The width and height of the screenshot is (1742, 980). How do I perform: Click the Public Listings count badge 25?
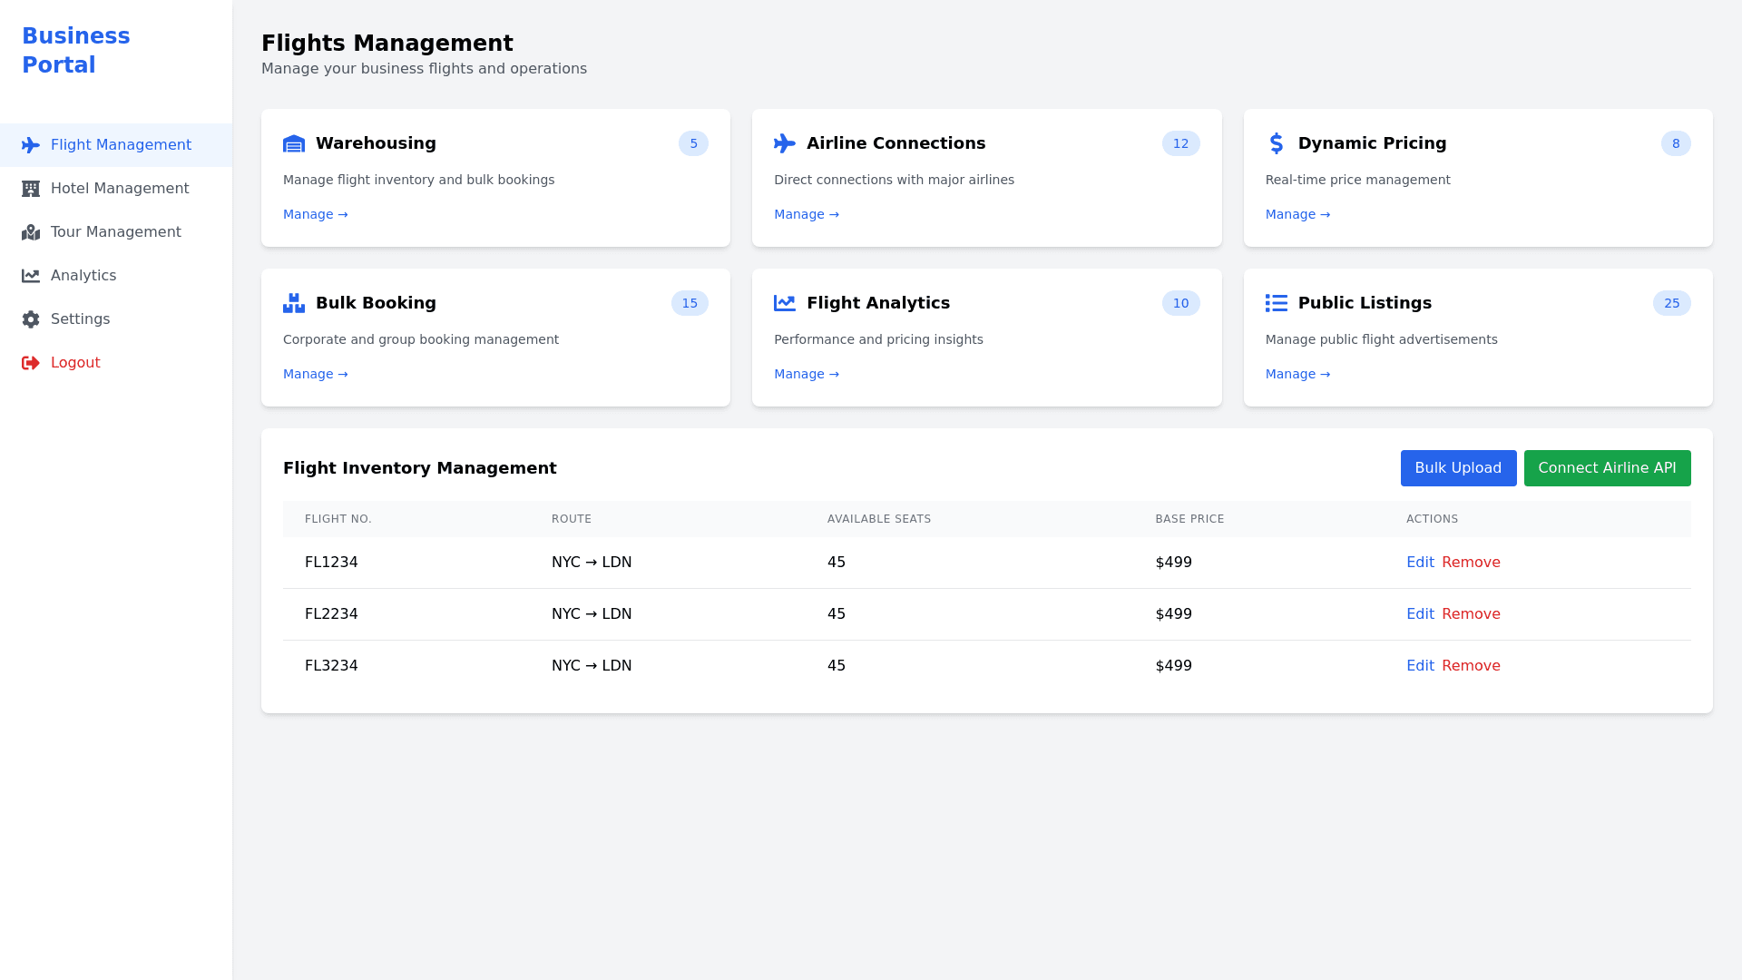(1671, 303)
